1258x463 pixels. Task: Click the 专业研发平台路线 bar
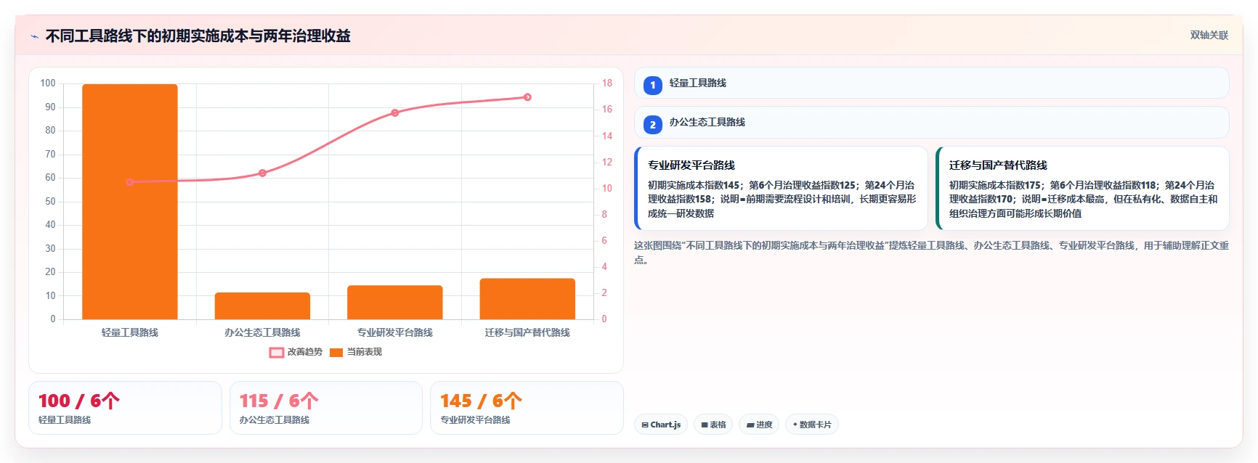[x=395, y=303]
